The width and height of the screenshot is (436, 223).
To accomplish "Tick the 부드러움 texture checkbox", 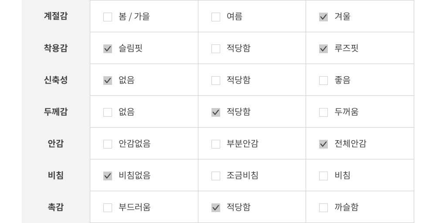I will (108, 208).
